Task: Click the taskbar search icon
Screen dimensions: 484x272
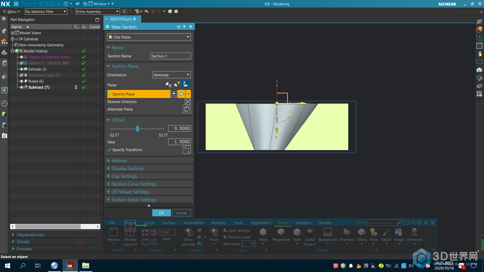Action: [x=23, y=266]
